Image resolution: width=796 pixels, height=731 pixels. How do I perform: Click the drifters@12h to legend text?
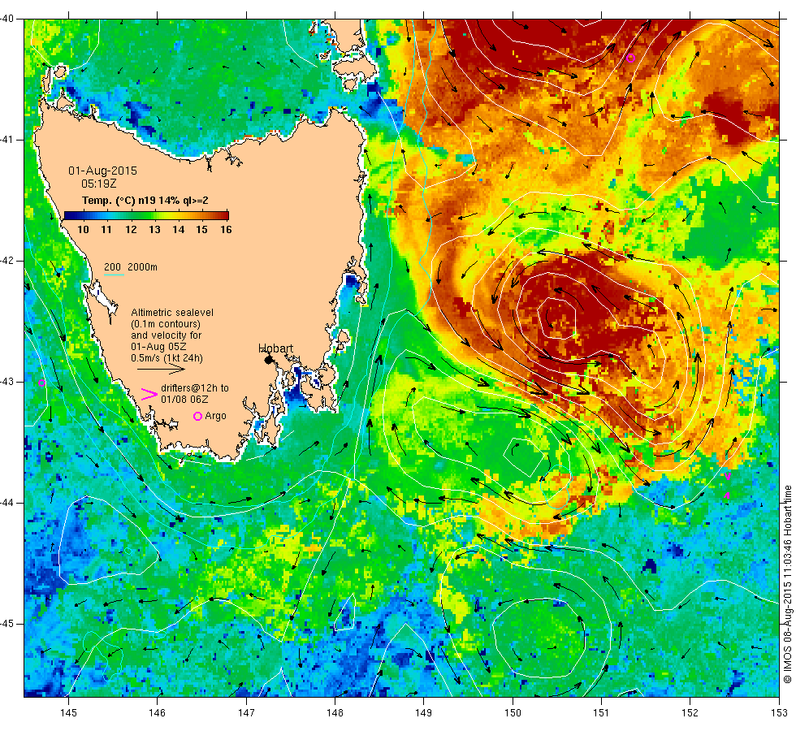pos(195,388)
